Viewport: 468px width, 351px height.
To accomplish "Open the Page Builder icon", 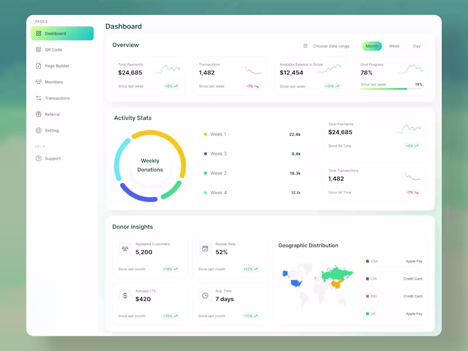I will (37, 66).
